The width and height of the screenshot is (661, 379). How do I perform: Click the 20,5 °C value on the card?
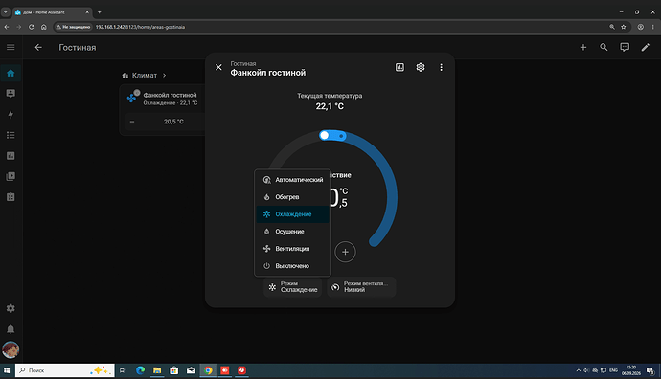[x=173, y=122]
